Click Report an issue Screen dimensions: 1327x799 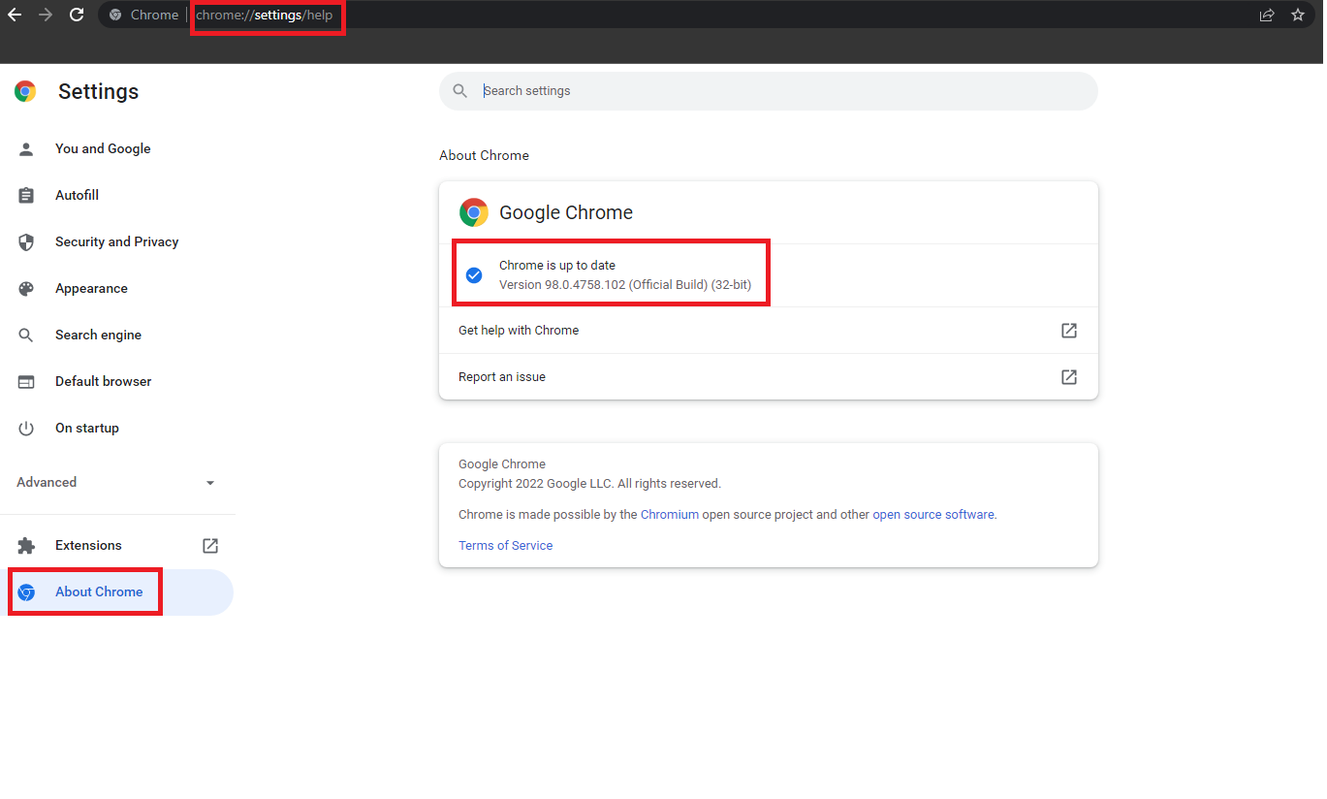pyautogui.click(x=769, y=376)
